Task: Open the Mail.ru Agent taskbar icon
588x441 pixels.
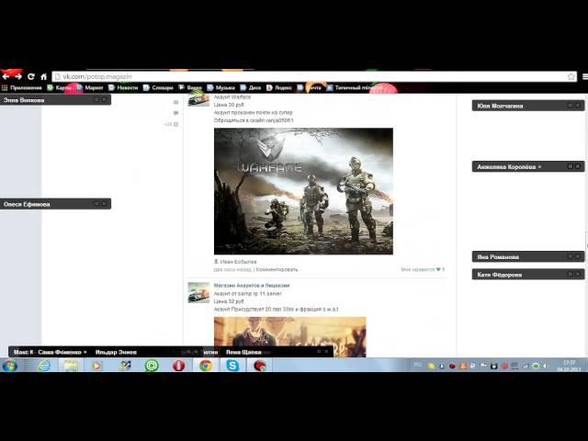Action: [x=152, y=366]
